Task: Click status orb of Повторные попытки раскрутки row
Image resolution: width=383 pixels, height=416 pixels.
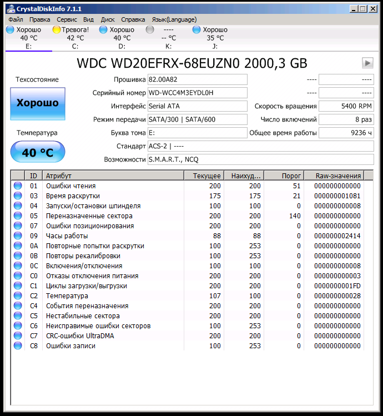Action: click(x=18, y=245)
